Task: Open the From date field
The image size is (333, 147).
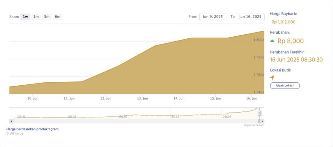Action: coord(213,17)
